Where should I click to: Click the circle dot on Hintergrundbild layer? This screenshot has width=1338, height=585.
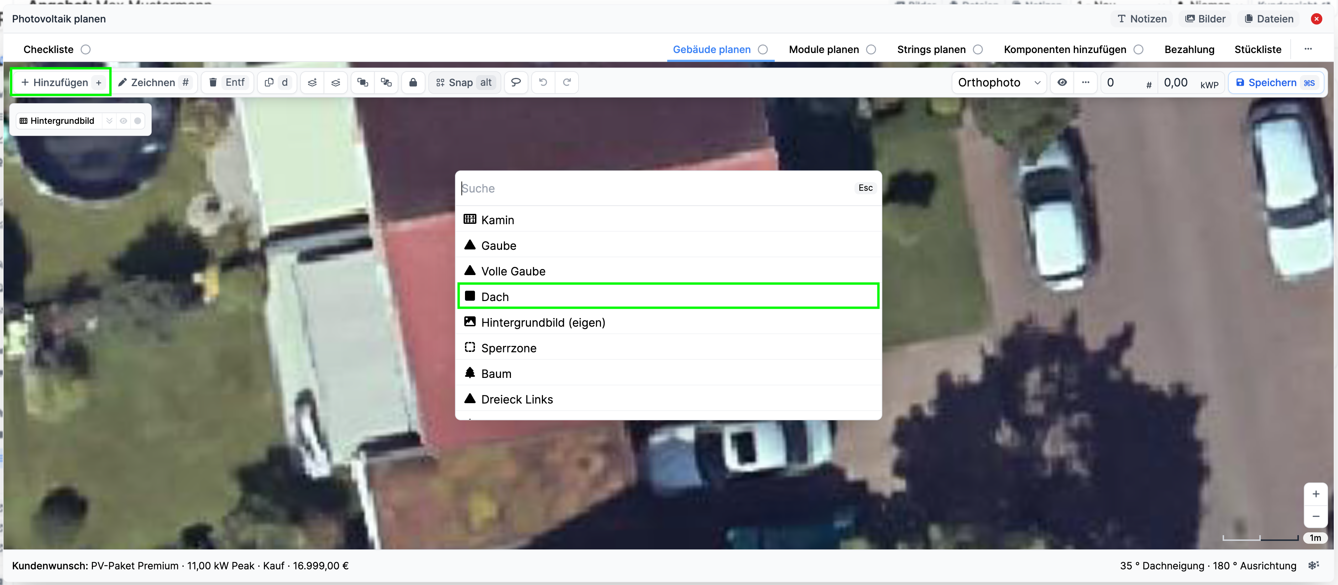pyautogui.click(x=138, y=121)
